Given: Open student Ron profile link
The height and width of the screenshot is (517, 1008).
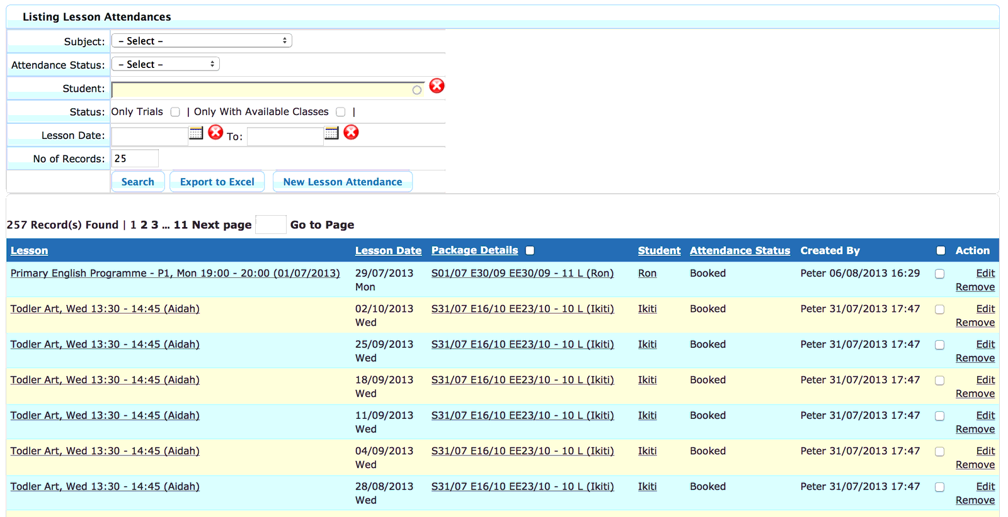Looking at the screenshot, I should 647,273.
